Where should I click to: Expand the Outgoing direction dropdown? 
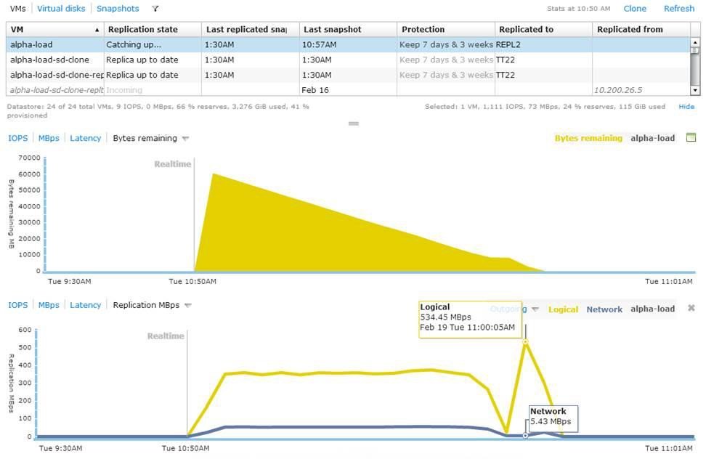tap(535, 309)
